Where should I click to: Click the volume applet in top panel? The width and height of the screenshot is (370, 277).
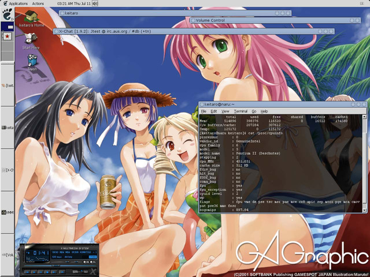[95, 3]
